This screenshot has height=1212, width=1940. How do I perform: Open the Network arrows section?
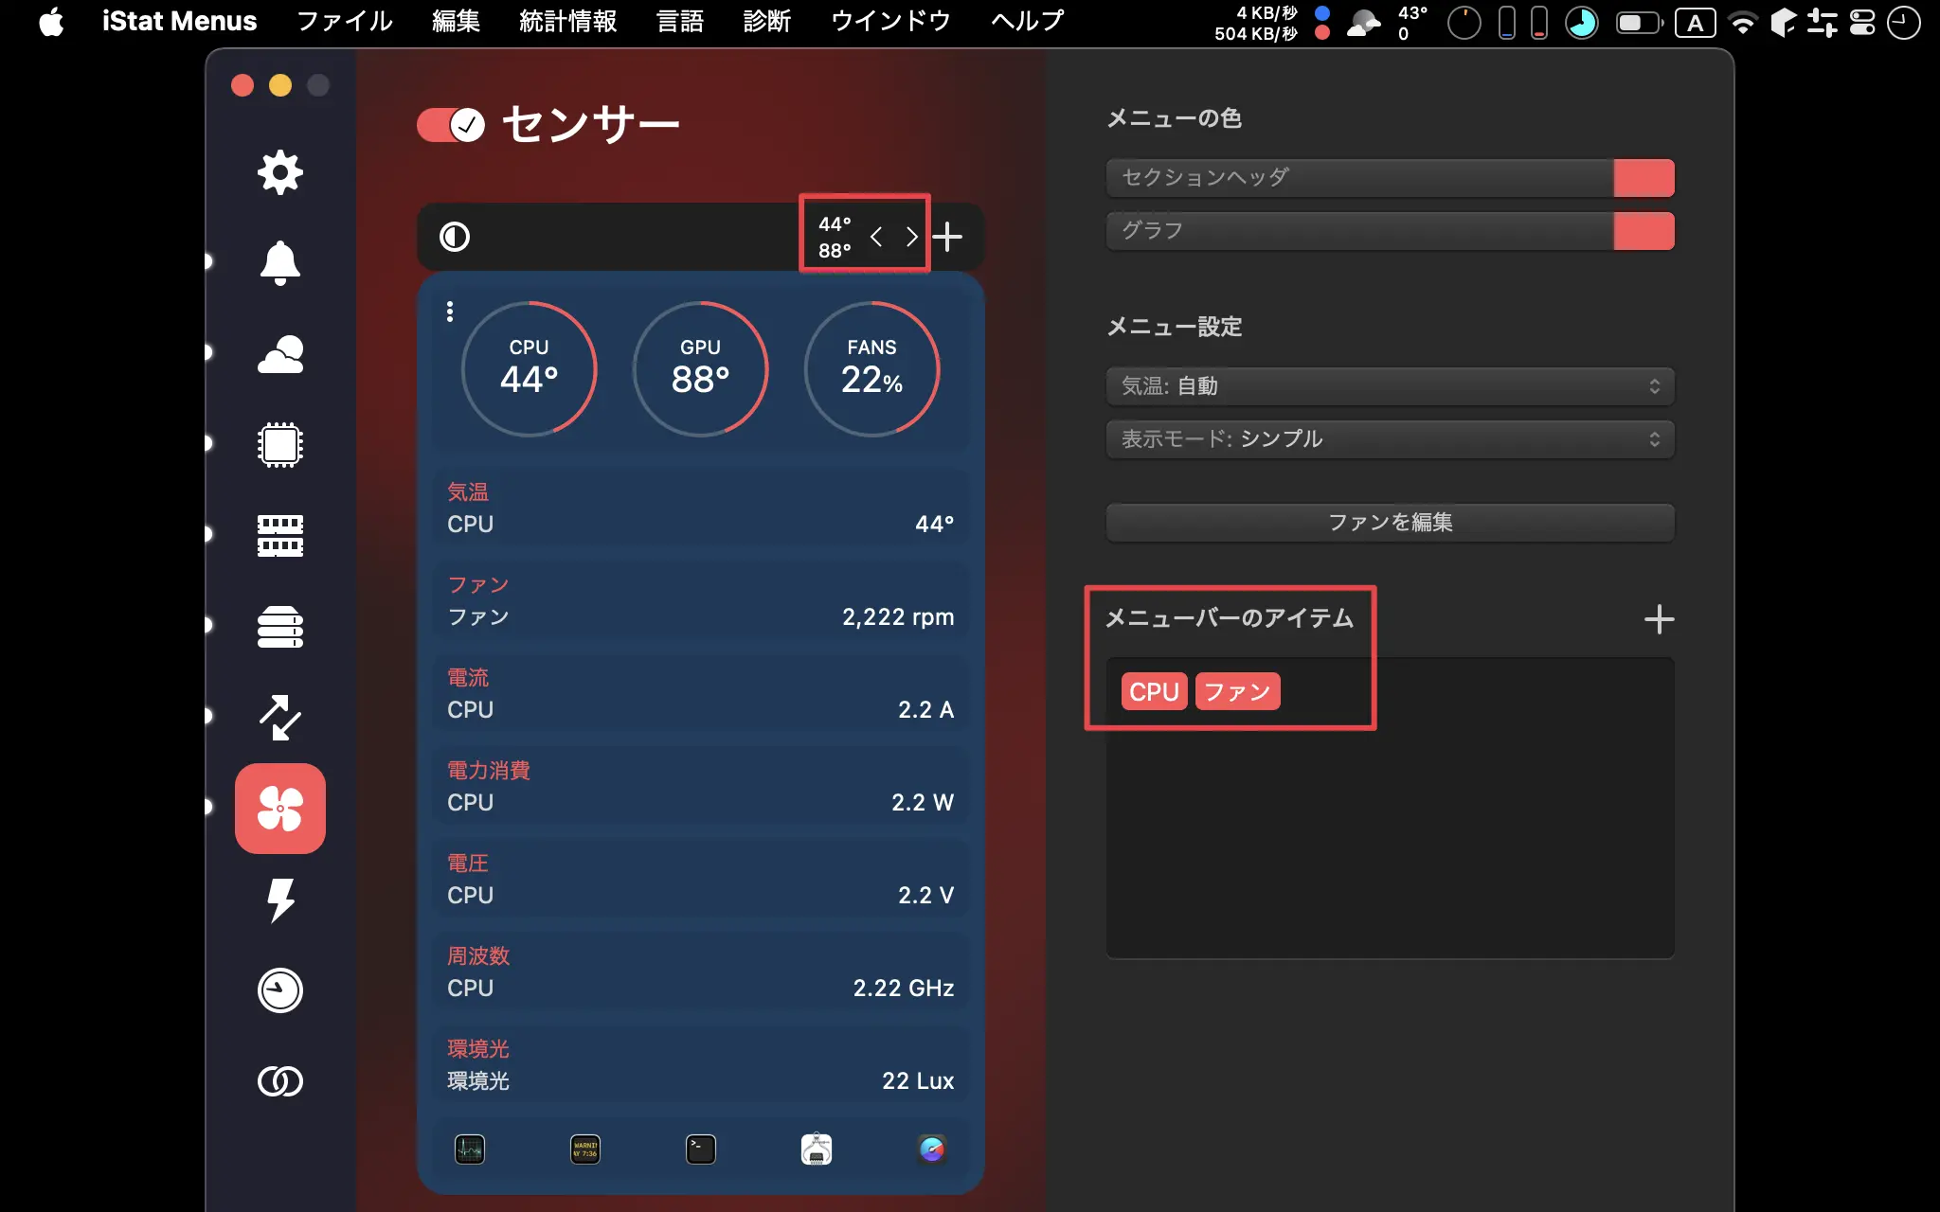pyautogui.click(x=280, y=717)
